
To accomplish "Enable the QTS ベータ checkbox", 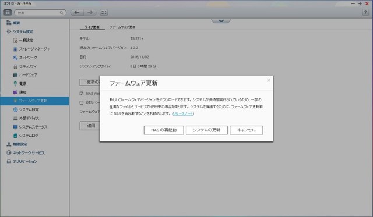I will 82,102.
